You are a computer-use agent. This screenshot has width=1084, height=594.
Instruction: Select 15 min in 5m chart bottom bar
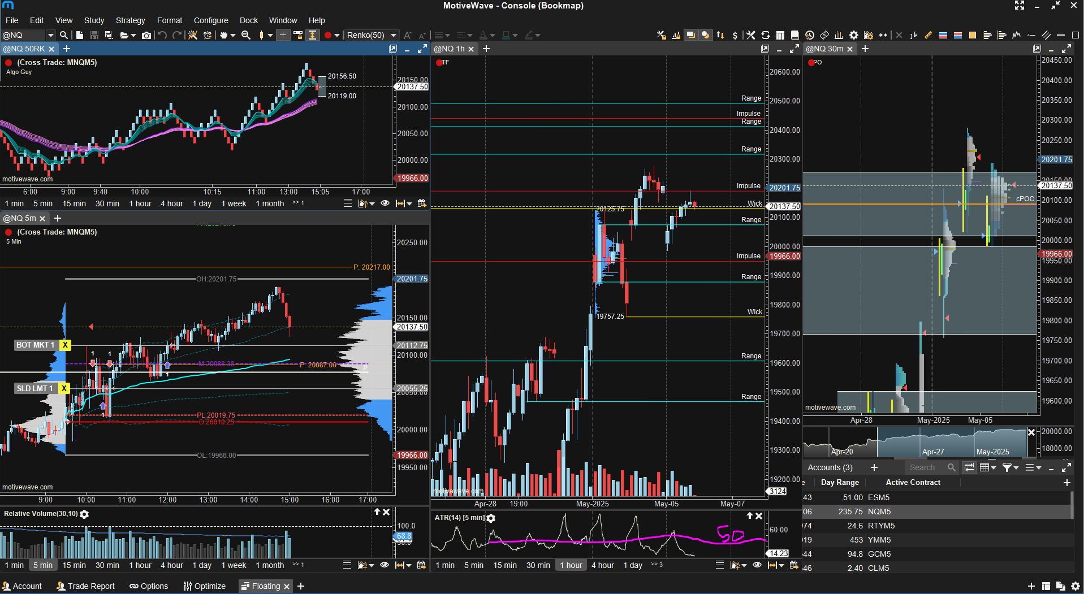(x=74, y=565)
